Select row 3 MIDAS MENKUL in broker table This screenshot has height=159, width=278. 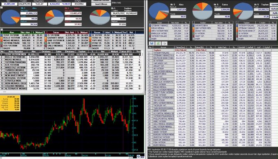click(x=71, y=60)
